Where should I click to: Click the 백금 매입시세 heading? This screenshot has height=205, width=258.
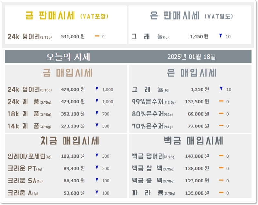point(193,141)
